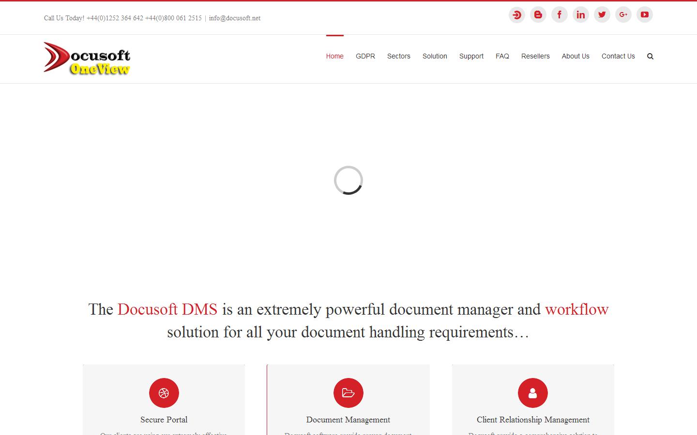Go to the Home menu item

(334, 56)
